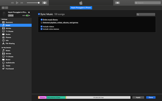Click the music panel search field

coord(146,14)
